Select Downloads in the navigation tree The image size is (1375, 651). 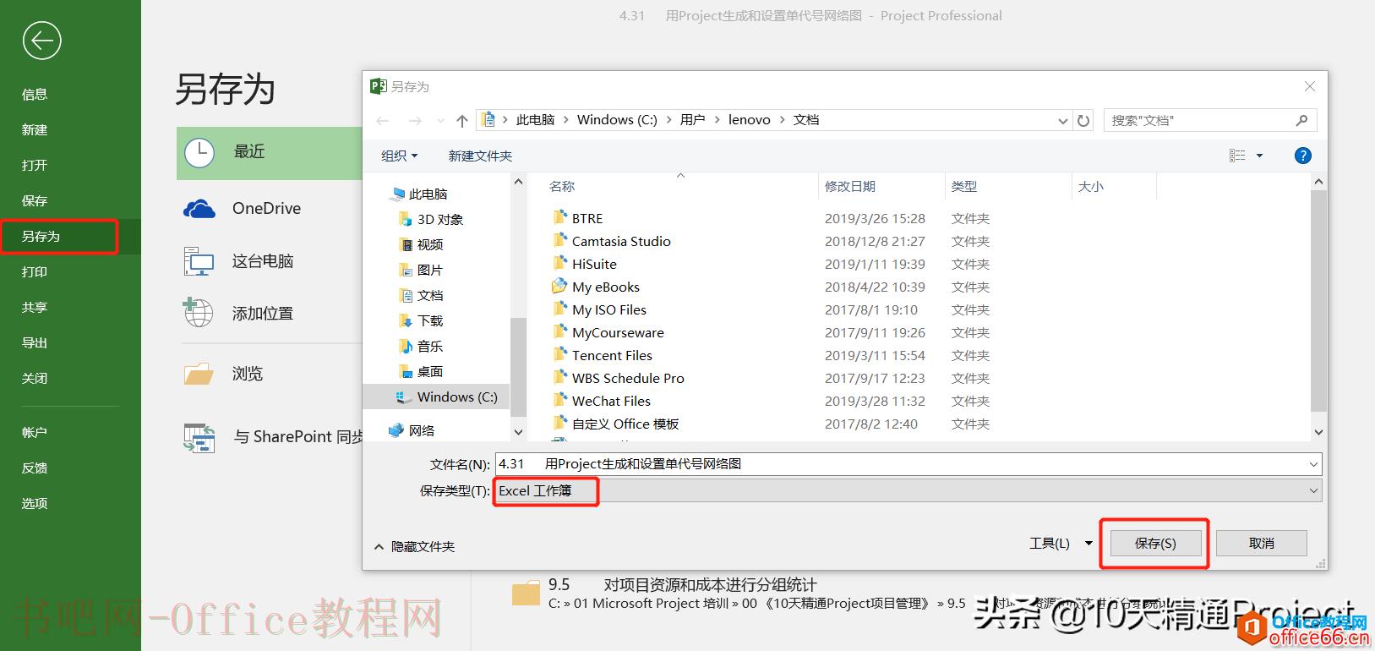(x=421, y=320)
